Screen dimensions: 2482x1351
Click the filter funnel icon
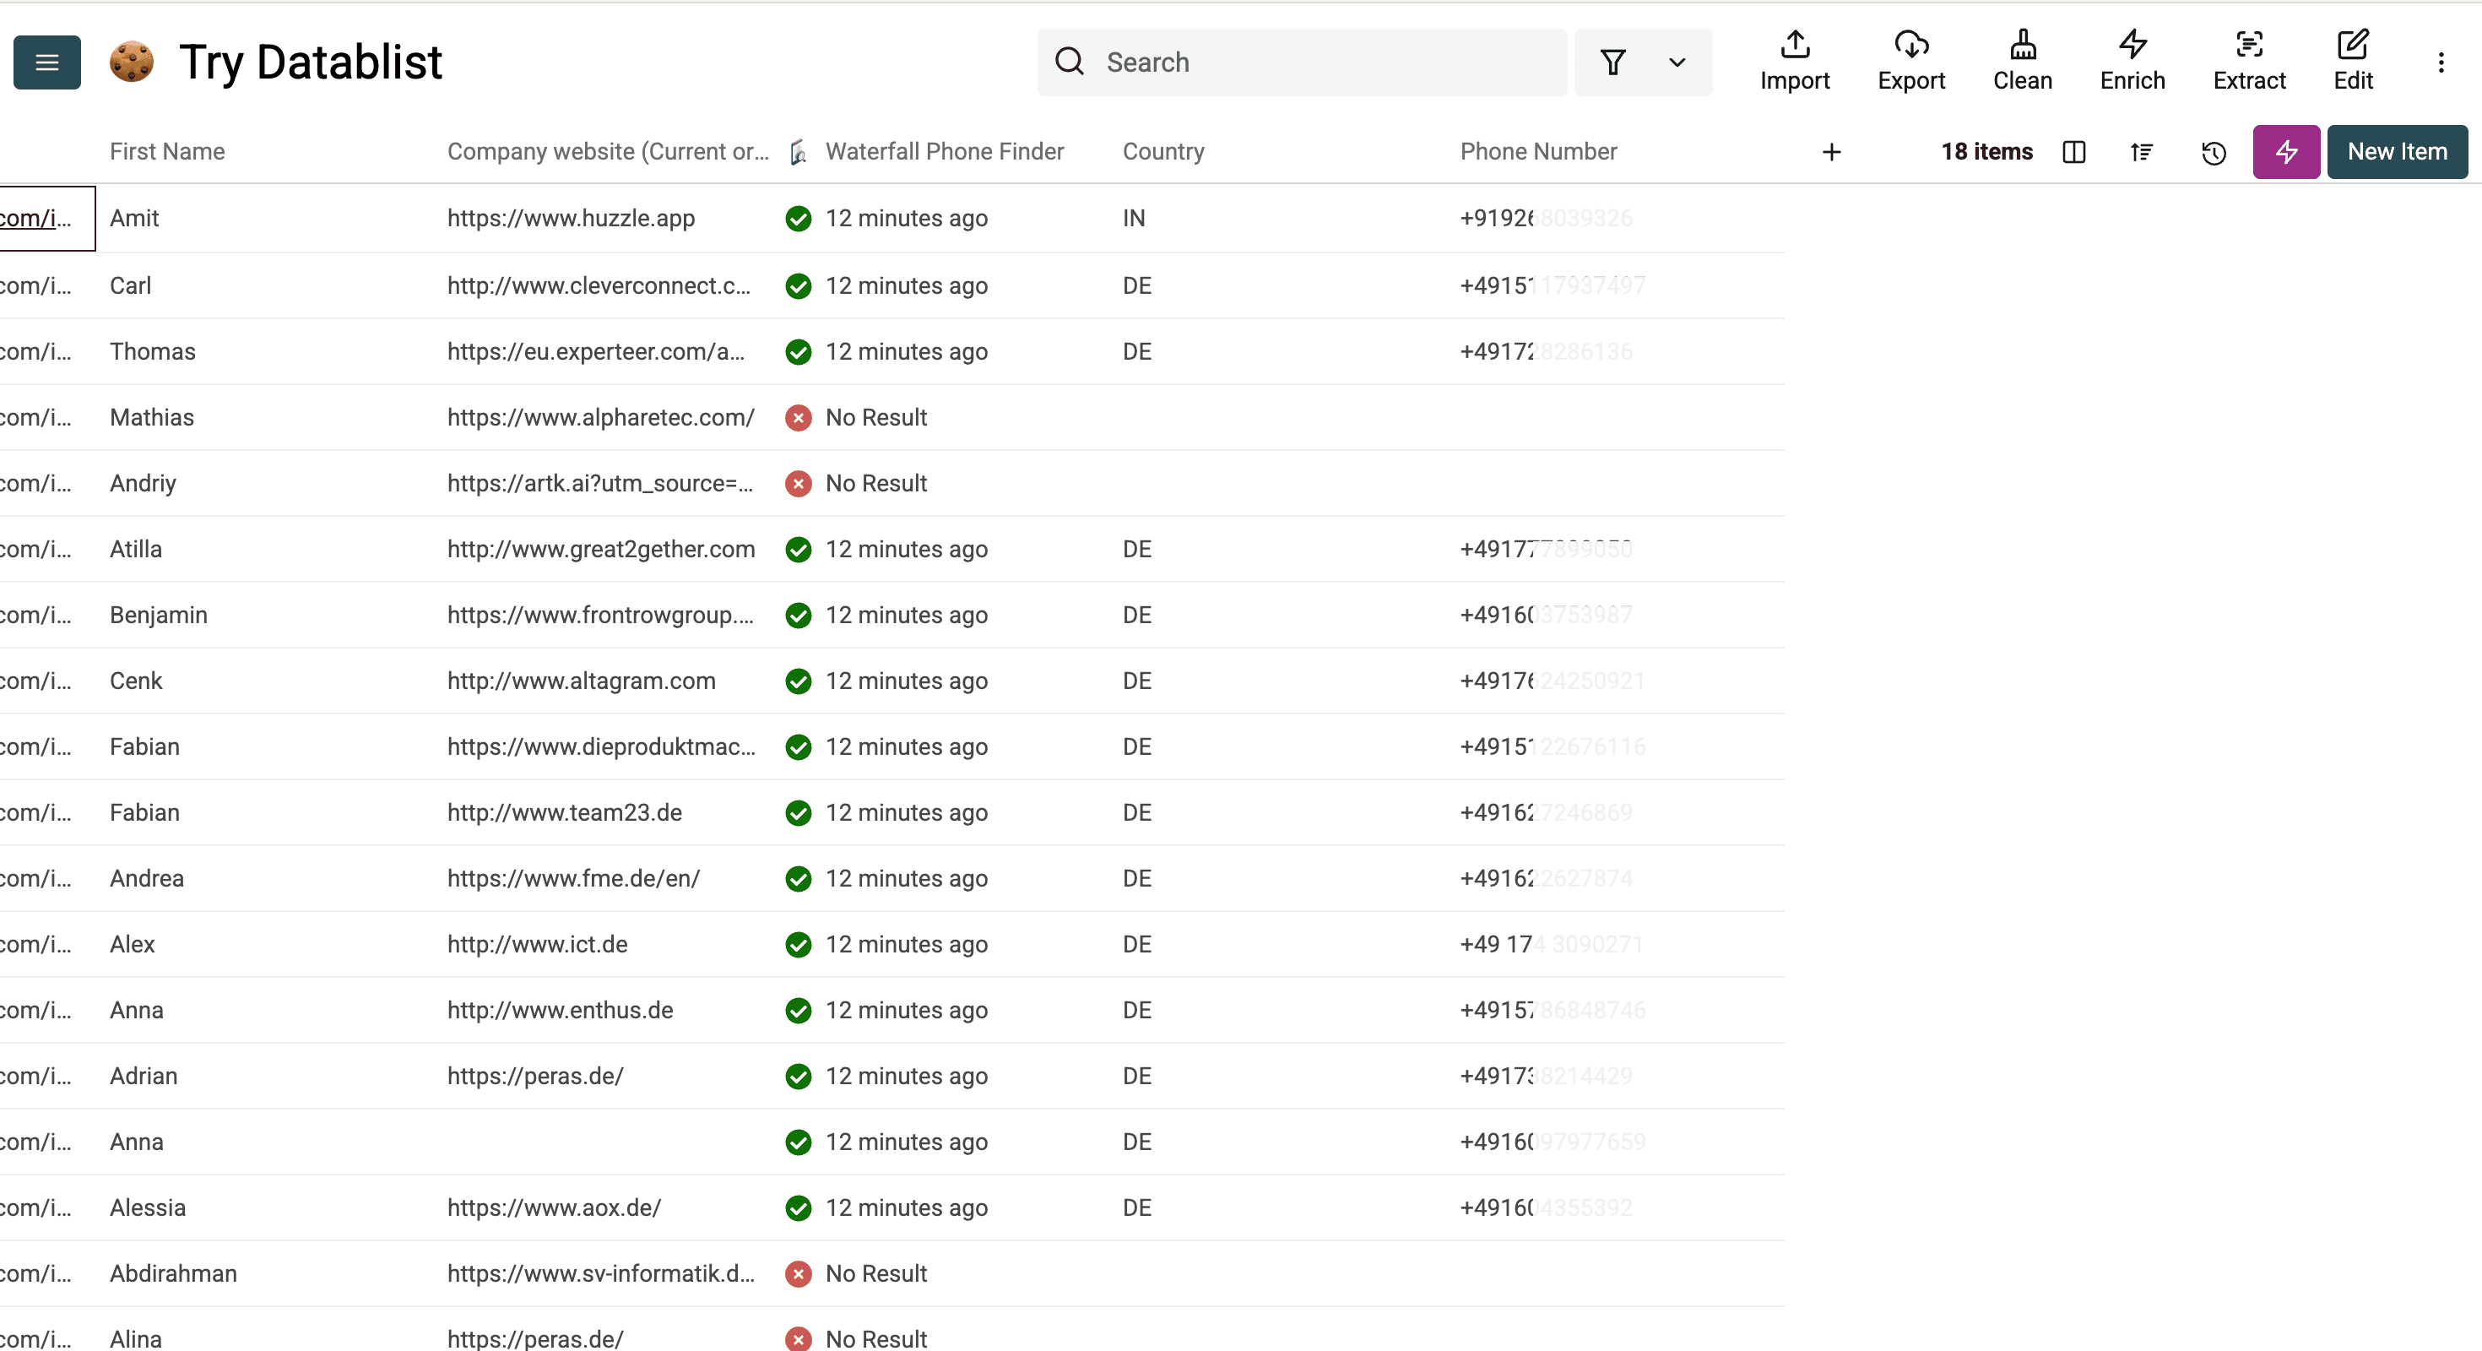click(x=1612, y=62)
